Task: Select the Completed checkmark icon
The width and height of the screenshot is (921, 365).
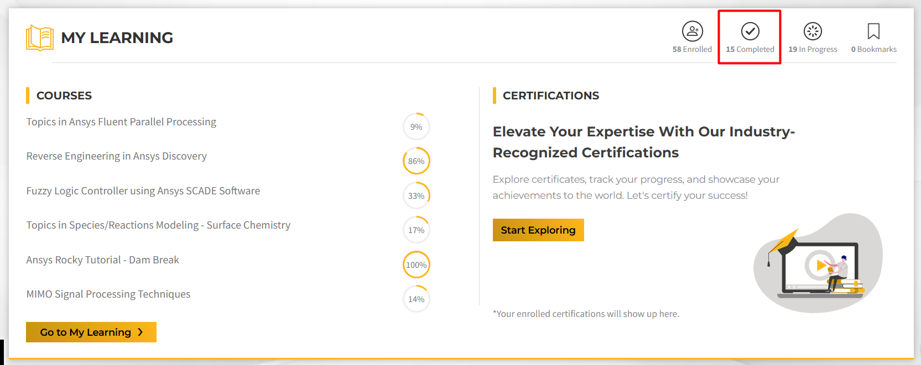Action: coord(750,31)
